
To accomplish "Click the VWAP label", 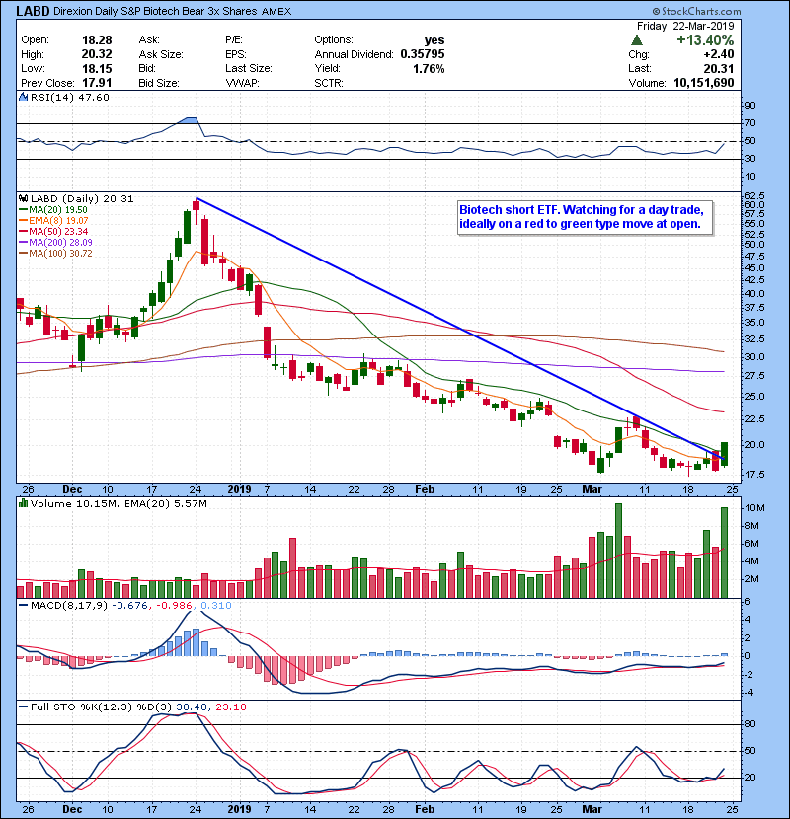I will (242, 83).
